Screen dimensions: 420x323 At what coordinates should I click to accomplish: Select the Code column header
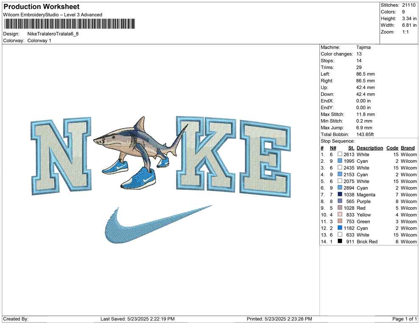[392, 148]
